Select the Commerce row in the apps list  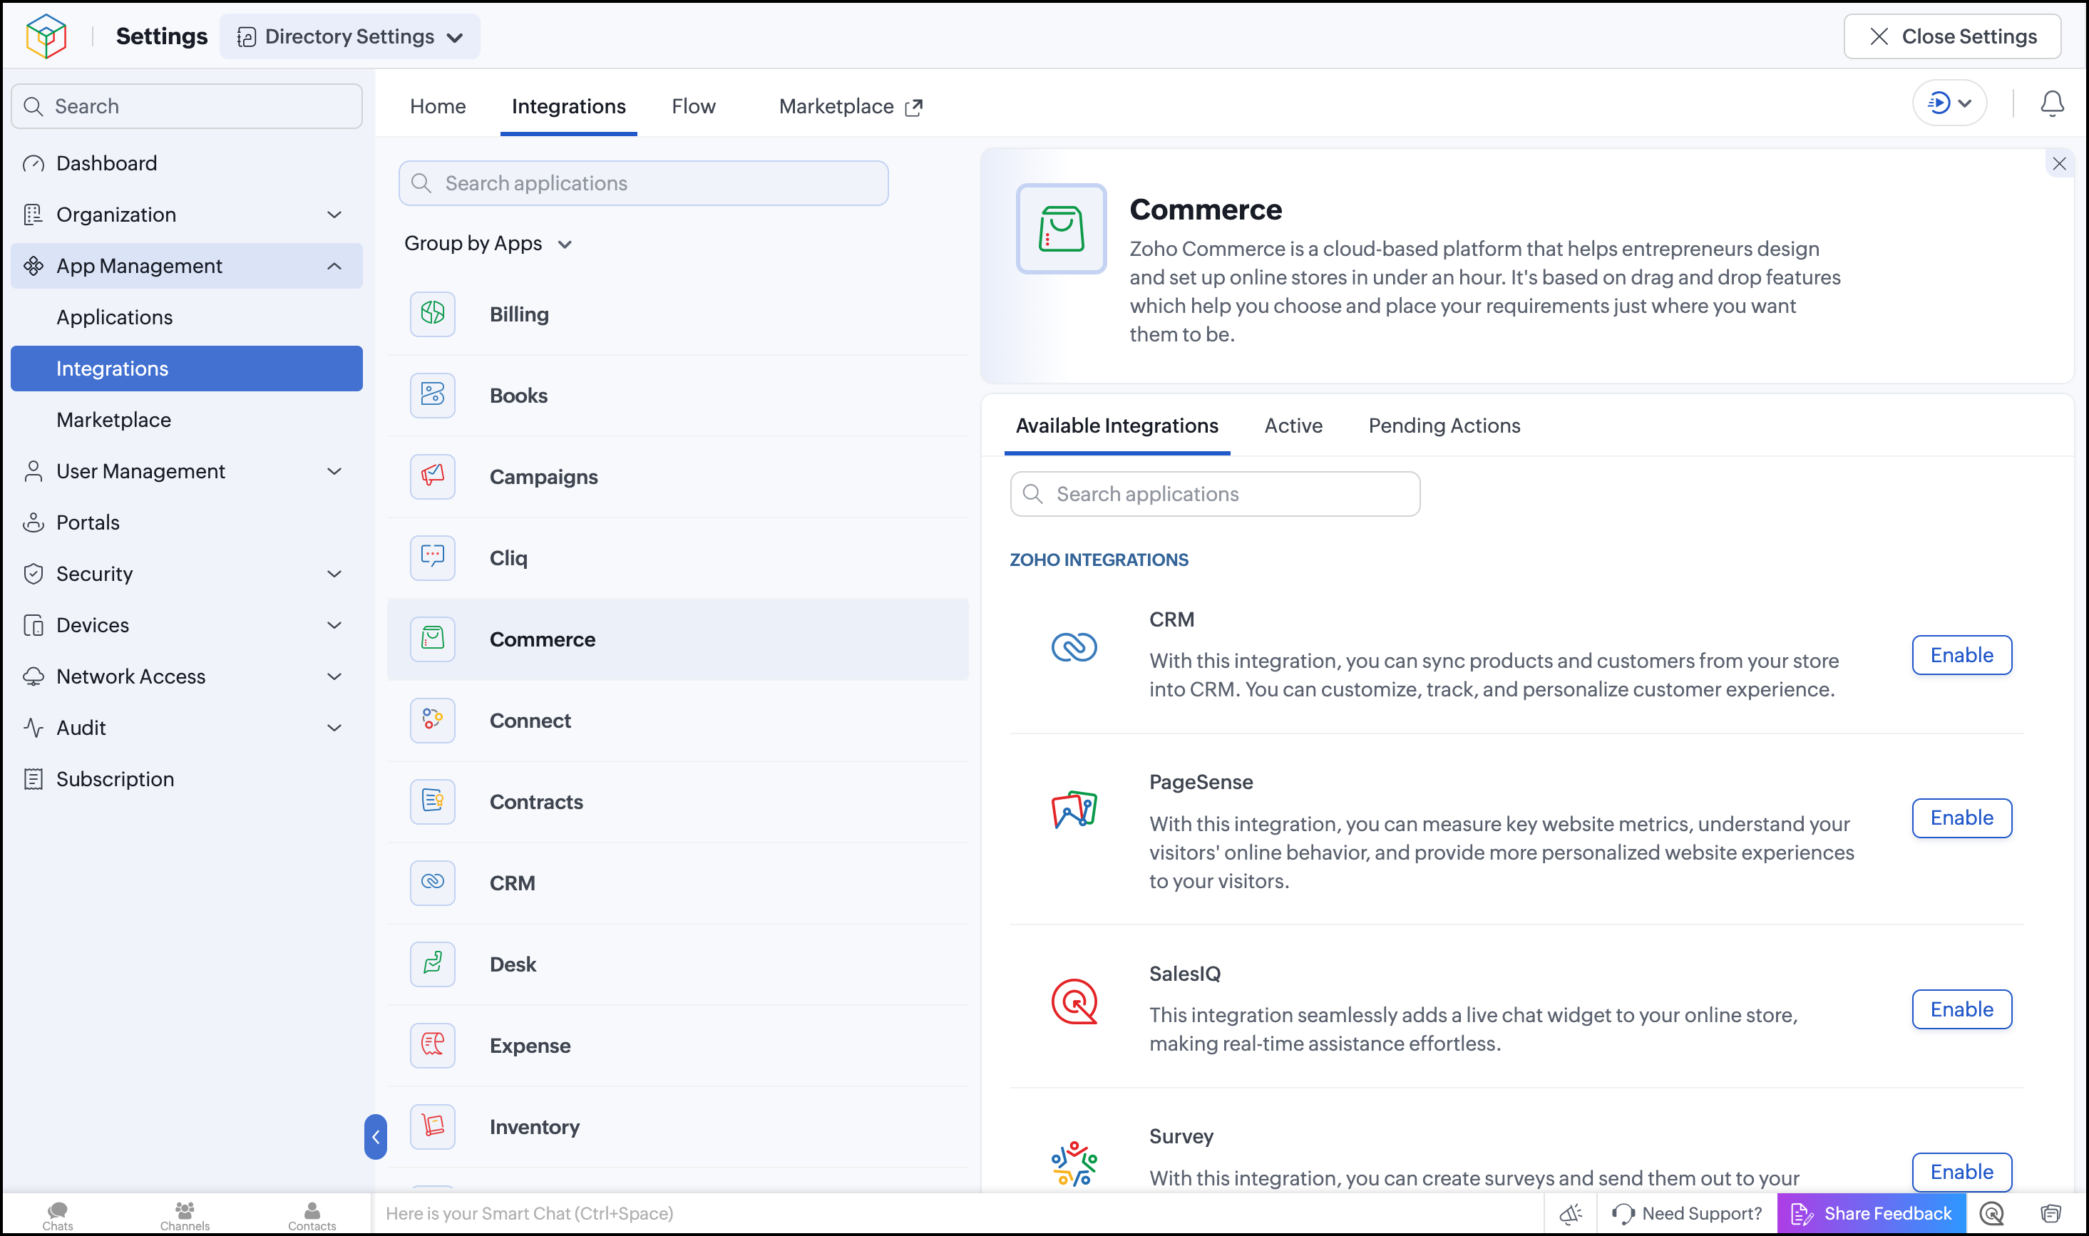click(x=677, y=639)
